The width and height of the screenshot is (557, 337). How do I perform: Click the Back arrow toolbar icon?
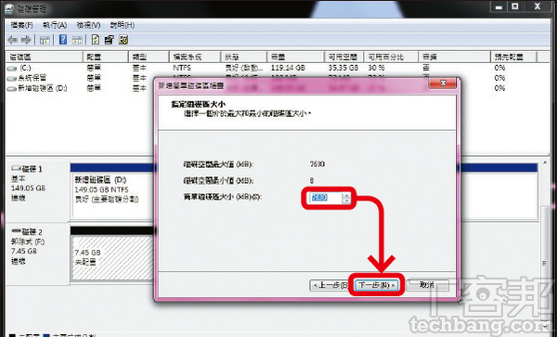(x=12, y=40)
